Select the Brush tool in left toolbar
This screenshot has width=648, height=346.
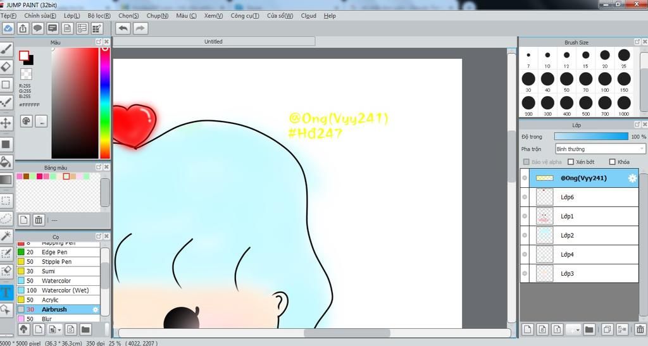[6, 49]
